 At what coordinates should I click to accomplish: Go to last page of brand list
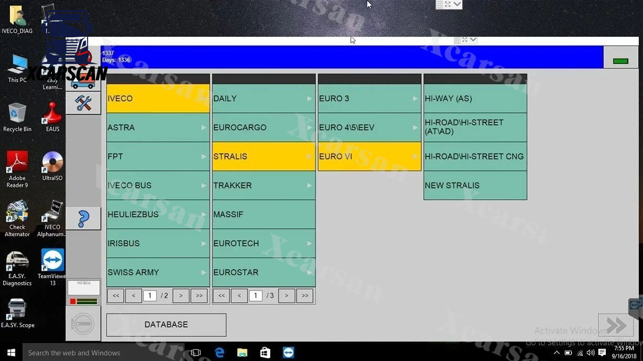(199, 296)
